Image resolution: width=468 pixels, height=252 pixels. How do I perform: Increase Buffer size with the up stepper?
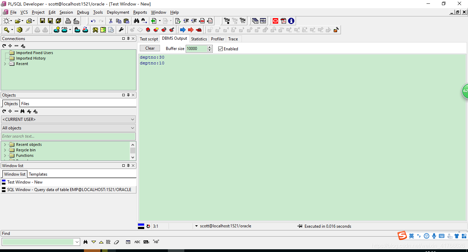pyautogui.click(x=210, y=47)
